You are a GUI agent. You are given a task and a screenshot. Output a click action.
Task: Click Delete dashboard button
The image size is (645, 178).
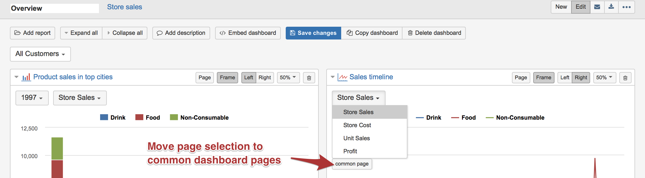point(434,33)
